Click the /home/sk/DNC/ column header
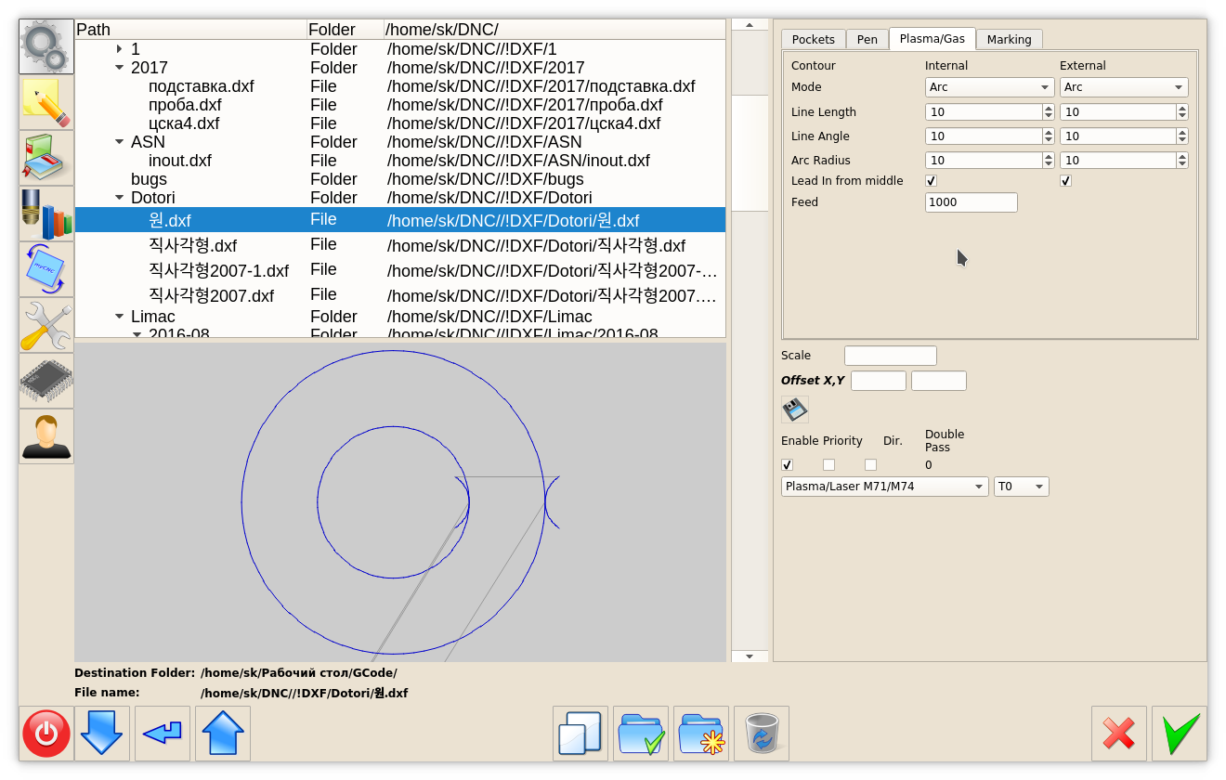 pyautogui.click(x=554, y=30)
